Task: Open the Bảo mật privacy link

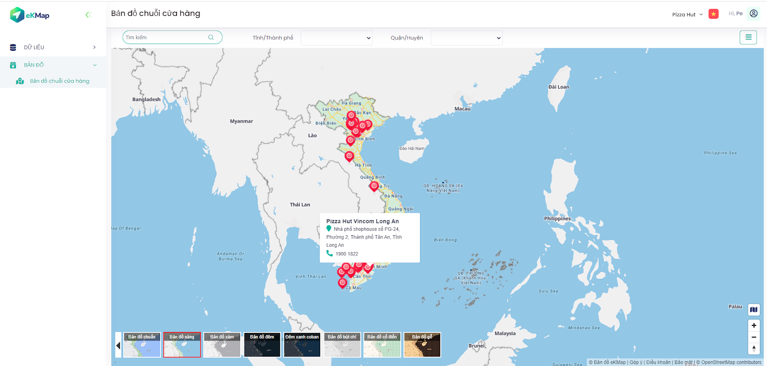Action: point(684,362)
